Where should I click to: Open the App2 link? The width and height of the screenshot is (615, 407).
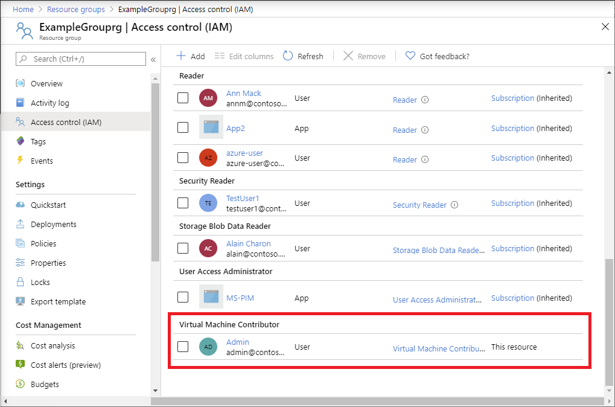235,129
